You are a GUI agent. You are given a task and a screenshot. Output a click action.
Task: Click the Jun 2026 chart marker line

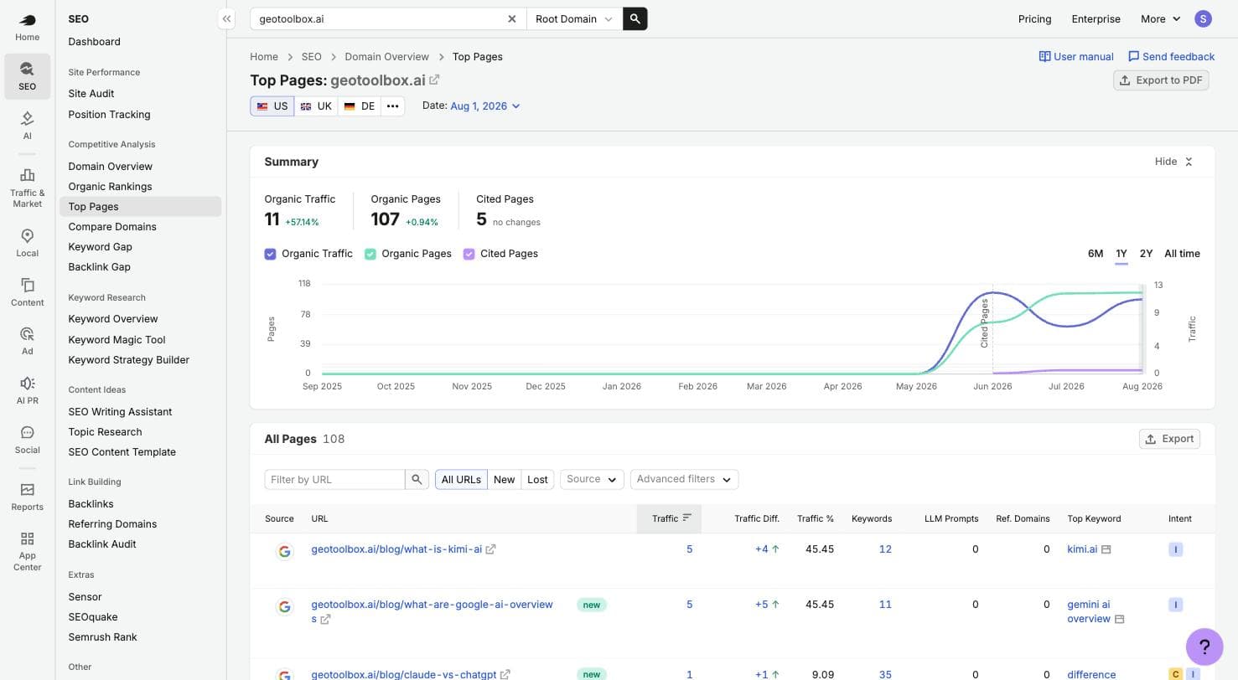pyautogui.click(x=992, y=328)
